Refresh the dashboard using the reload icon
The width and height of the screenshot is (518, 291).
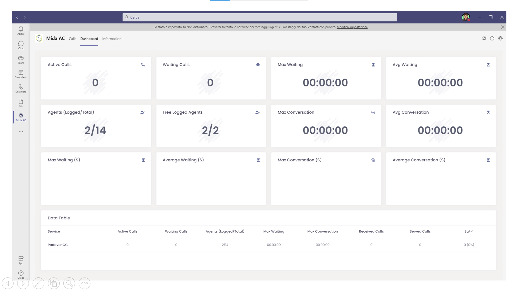coord(492,39)
